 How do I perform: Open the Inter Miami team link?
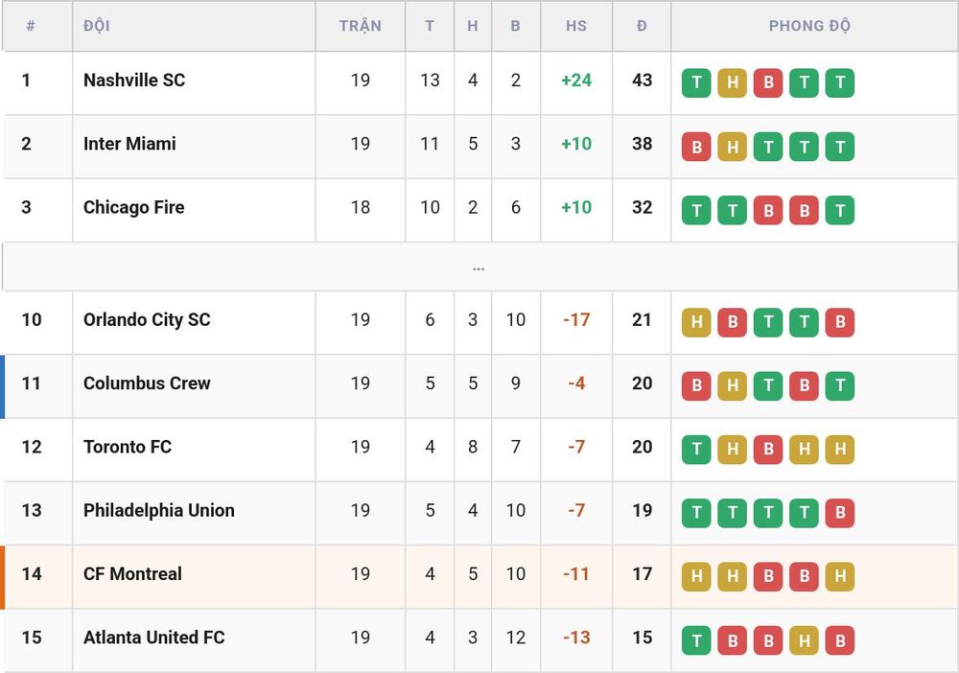(x=129, y=144)
